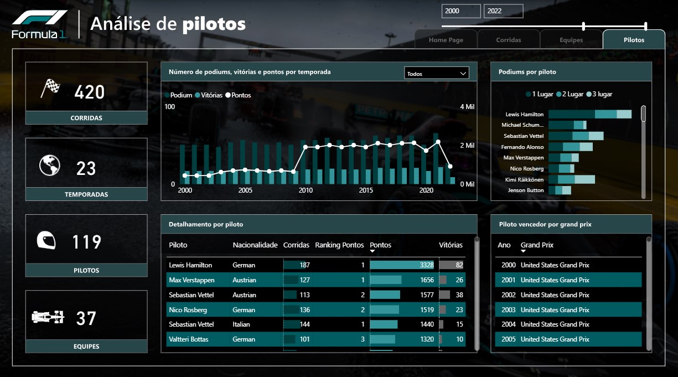The height and width of the screenshot is (377, 678).
Task: Select the Valtteri Bottas table row
Action: (x=316, y=339)
